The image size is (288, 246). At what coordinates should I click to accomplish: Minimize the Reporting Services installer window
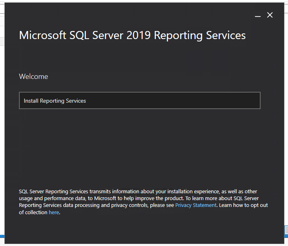pyautogui.click(x=258, y=15)
